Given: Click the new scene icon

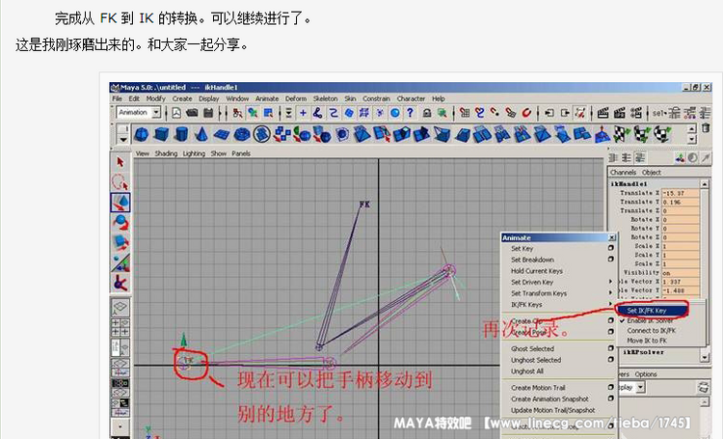Looking at the screenshot, I should tap(176, 113).
